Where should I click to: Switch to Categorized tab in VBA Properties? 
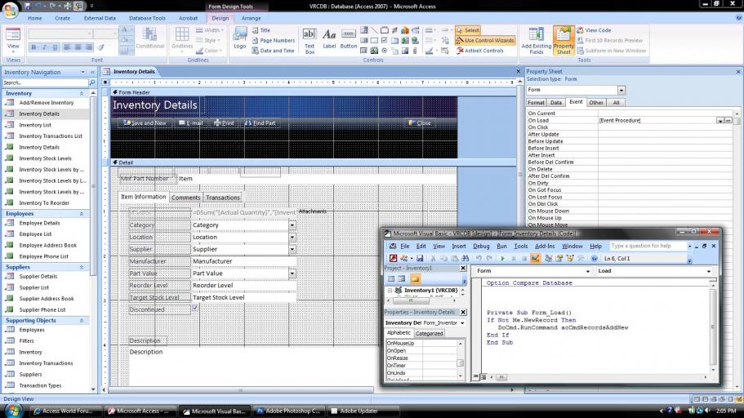pyautogui.click(x=429, y=333)
